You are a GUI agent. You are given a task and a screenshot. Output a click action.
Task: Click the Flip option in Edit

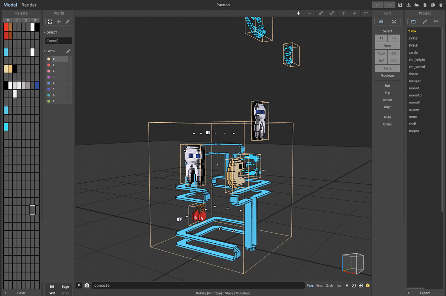387,93
